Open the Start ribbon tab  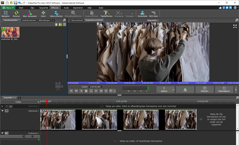[21, 8]
